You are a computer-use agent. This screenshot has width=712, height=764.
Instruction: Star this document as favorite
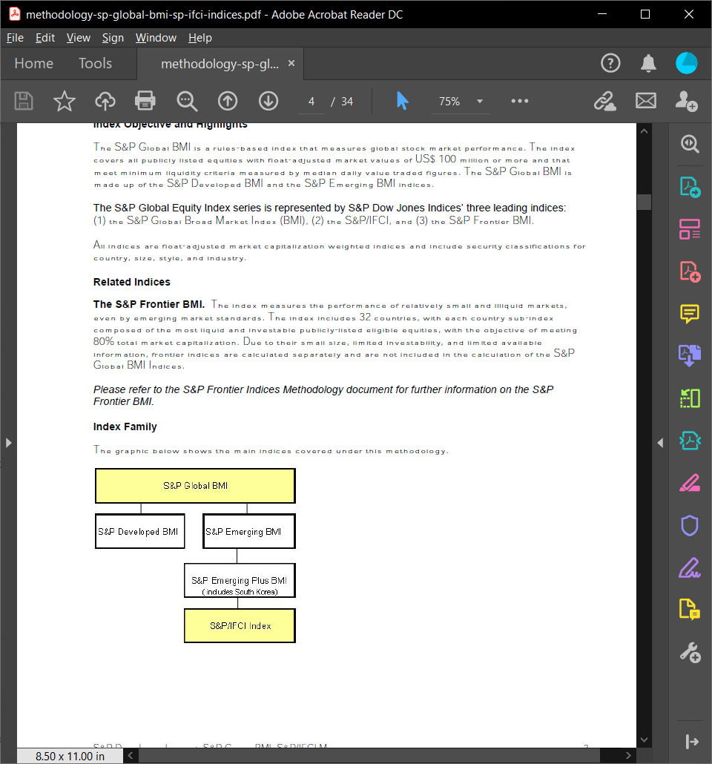coord(65,101)
